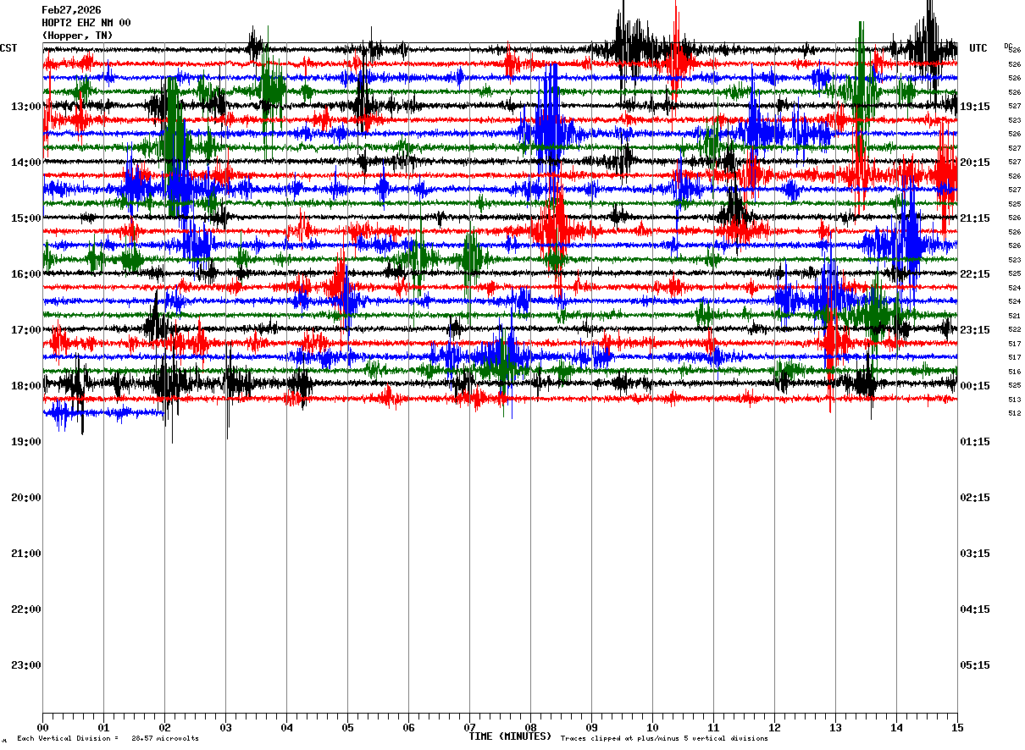Click the DC offset column header
This screenshot has width=1025, height=750.
coord(1008,46)
